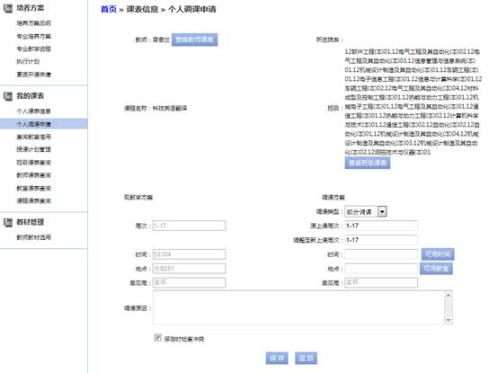Click disabled 地点 field showing B201
The height and width of the screenshot is (373, 498).
tap(190, 269)
